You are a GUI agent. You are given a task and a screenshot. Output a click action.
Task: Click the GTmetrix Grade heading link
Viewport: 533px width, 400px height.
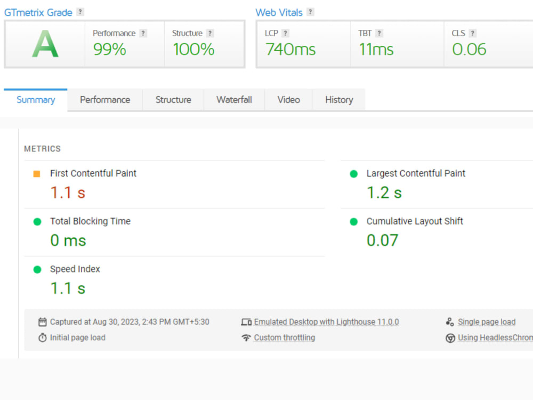pyautogui.click(x=38, y=13)
